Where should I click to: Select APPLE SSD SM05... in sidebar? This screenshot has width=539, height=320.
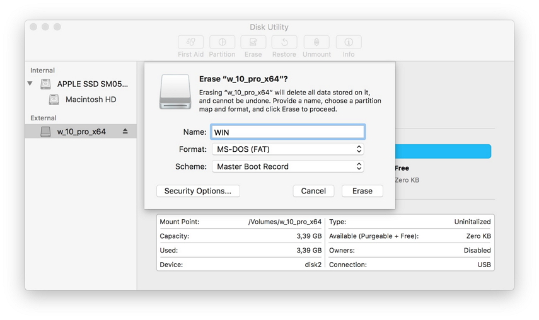coord(81,84)
